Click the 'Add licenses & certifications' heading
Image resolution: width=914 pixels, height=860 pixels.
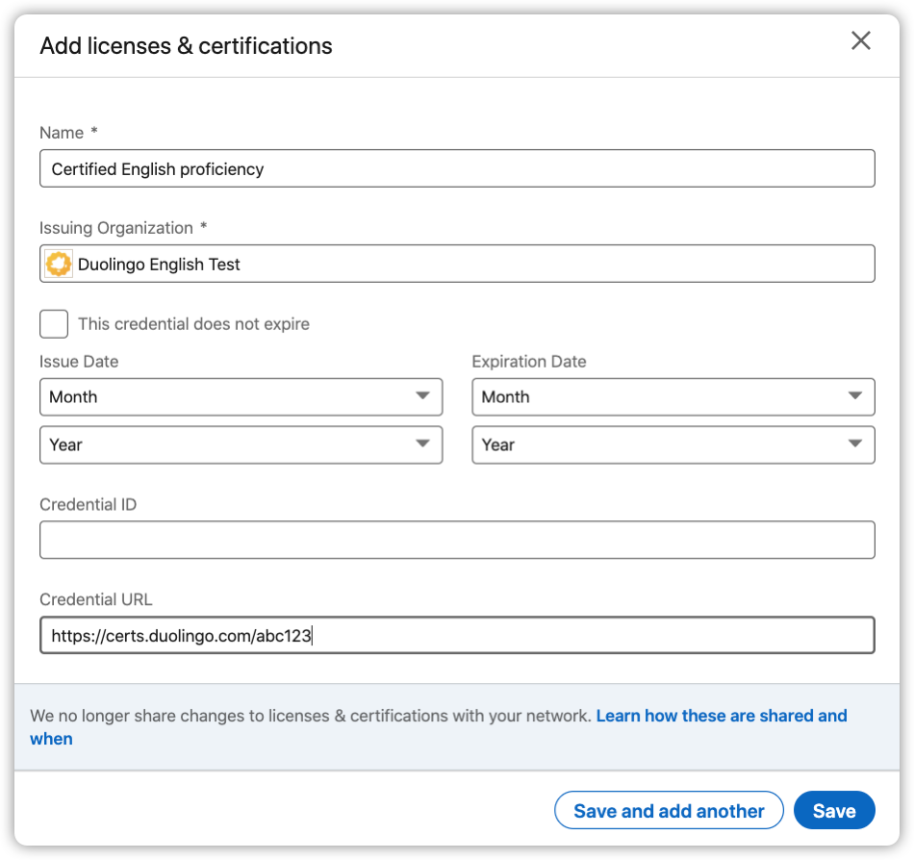(x=186, y=45)
